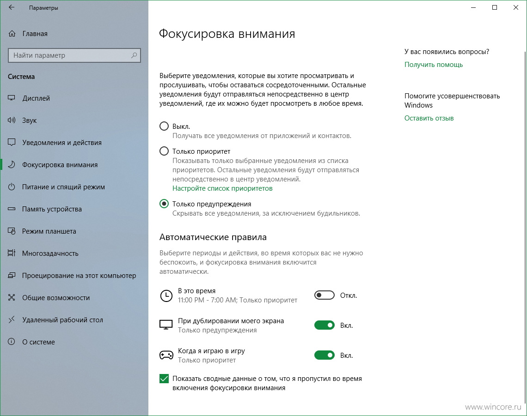
Task: Select the Дисплей monitor icon
Action: pyautogui.click(x=12, y=98)
